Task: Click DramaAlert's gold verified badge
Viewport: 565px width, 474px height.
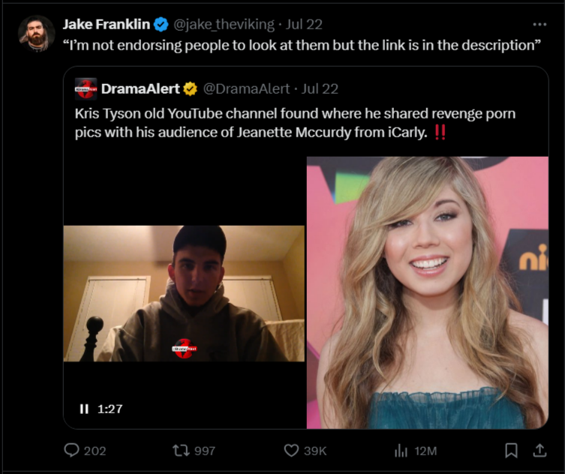Action: point(191,89)
